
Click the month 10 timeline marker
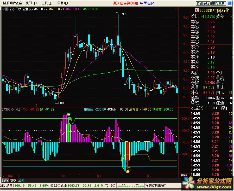click(x=63, y=176)
